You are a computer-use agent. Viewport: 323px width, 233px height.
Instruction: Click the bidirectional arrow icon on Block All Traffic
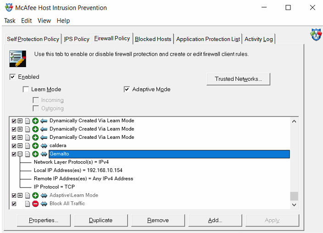coord(44,204)
